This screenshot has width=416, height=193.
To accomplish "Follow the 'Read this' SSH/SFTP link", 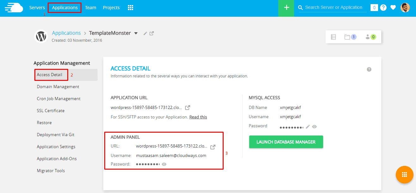I will 198,117.
